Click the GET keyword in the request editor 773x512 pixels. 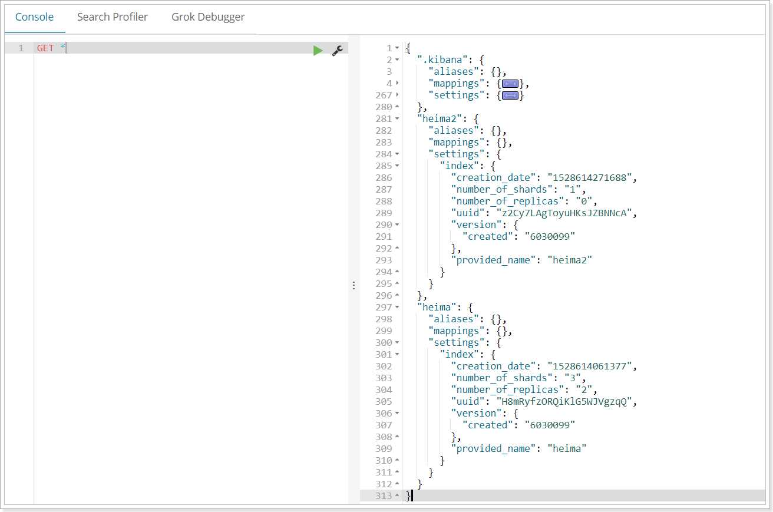click(x=45, y=48)
